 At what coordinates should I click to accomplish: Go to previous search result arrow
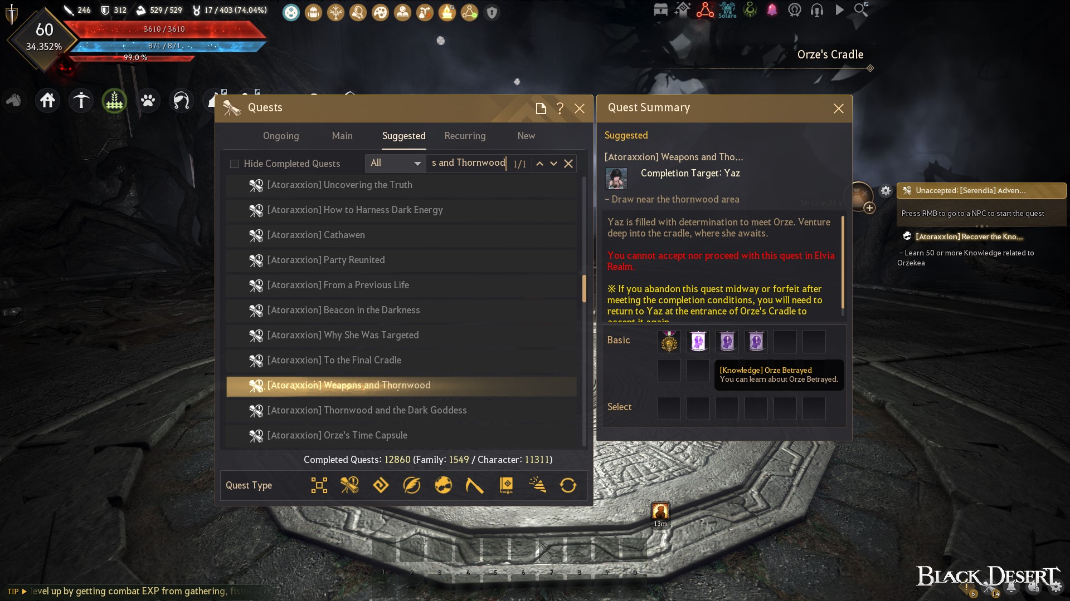539,164
